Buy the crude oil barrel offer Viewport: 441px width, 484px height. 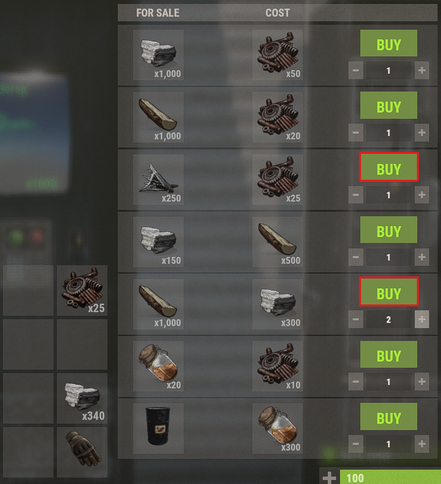coord(389,416)
